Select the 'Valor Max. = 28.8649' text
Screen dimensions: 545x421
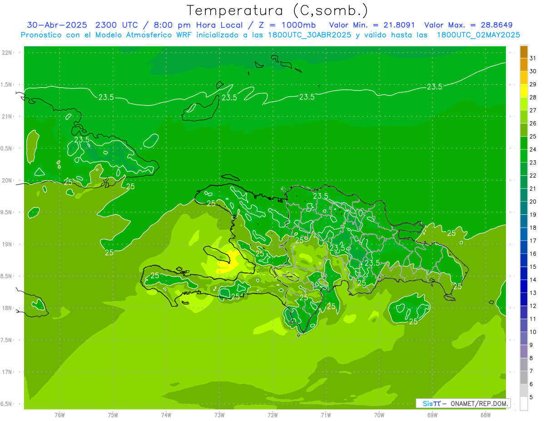468,25
